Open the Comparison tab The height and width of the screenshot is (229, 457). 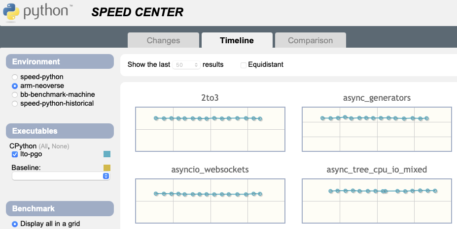coord(310,40)
